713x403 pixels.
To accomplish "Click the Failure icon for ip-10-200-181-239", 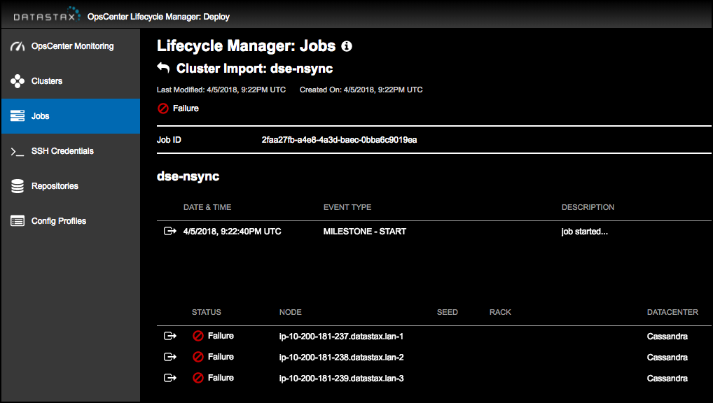I will tap(198, 378).
